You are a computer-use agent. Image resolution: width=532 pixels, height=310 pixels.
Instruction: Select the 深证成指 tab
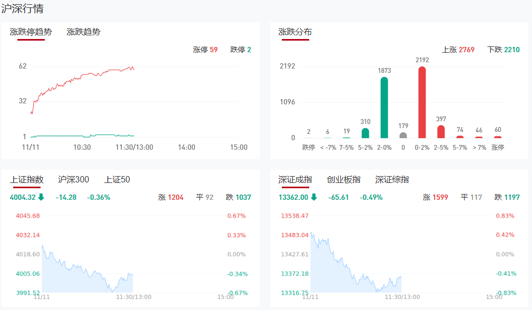tap(295, 180)
